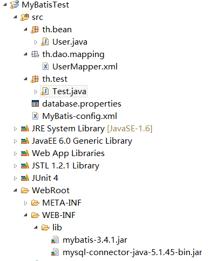Click the th.test package icon
Viewport: 219px width, 261px height.
35,79
